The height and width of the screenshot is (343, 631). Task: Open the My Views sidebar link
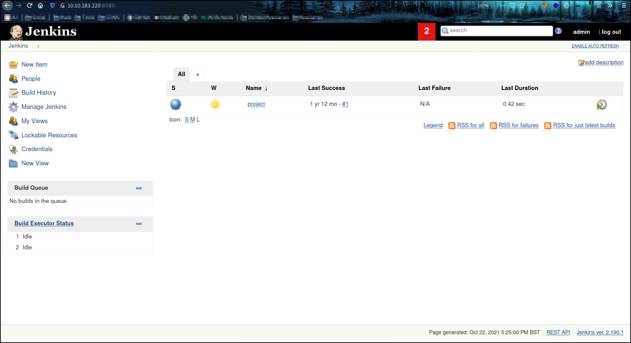(x=34, y=121)
